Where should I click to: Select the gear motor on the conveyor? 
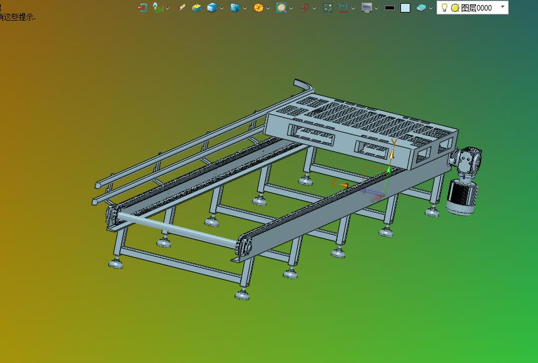tap(464, 180)
